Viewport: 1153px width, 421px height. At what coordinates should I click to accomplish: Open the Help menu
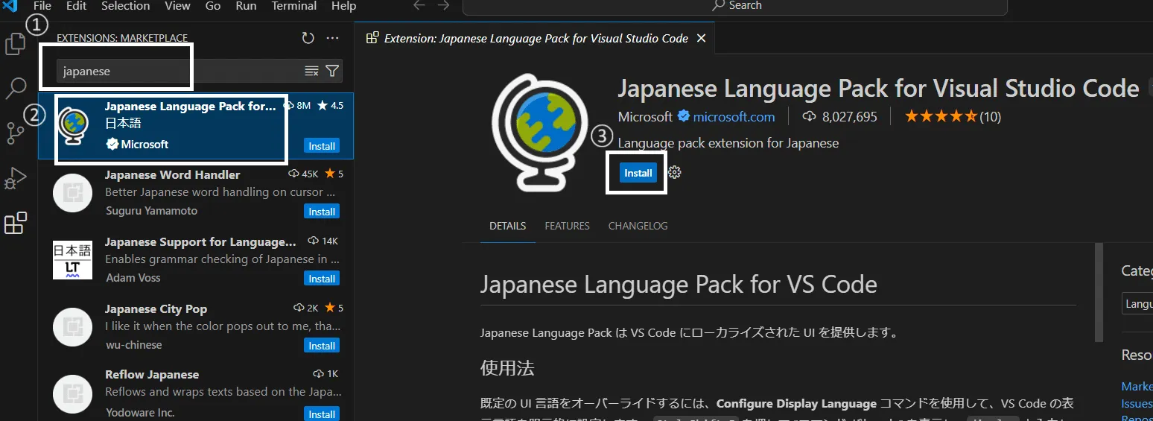click(343, 6)
